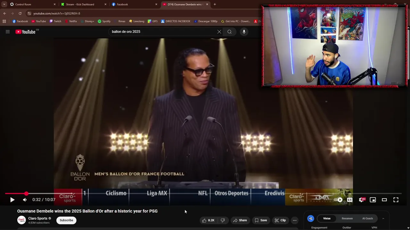
Task: Click the video progress bar scrubber
Action: click(26, 194)
